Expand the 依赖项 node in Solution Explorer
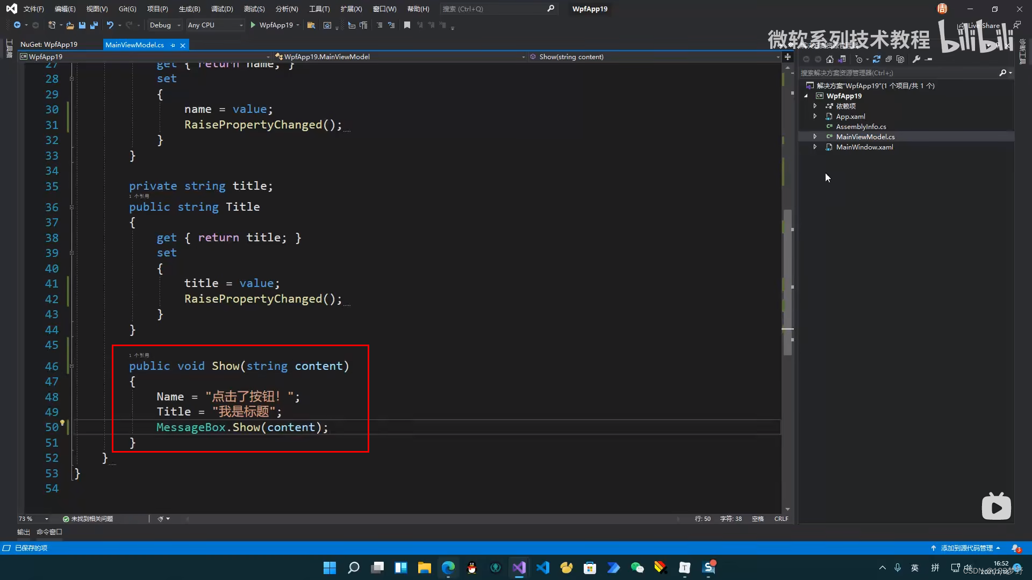1032x580 pixels. coord(815,106)
